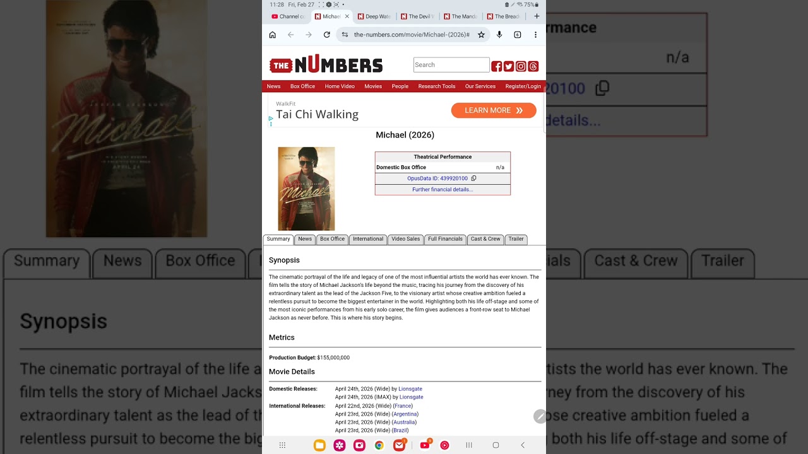Viewport: 808px width, 454px height.
Task: Open the News menu in red navbar
Action: pos(273,86)
